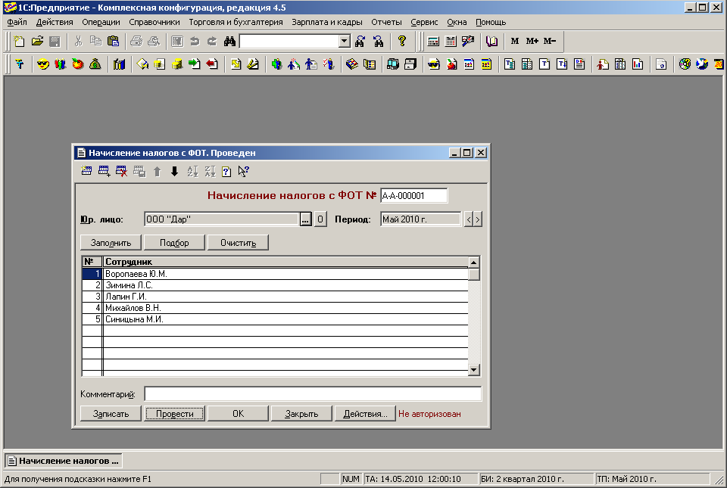Click the Действия... button at bottom of document

click(365, 414)
